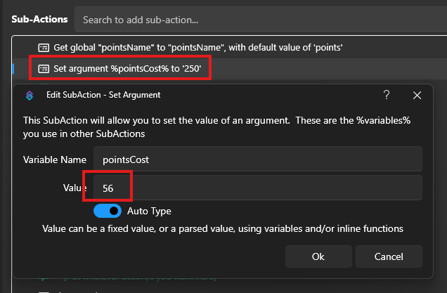Screen dimensions: 447x293
Task: Click the Search to add sub-action box
Action: pos(257,20)
